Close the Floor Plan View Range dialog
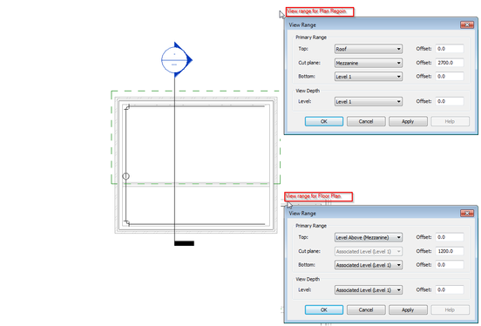Viewport: 481px width, 326px height. pos(467,214)
